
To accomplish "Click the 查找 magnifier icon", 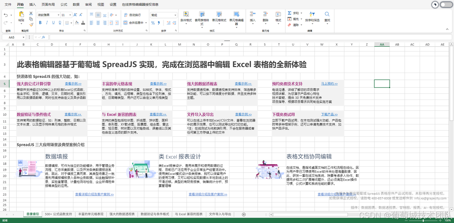I will [327, 14].
